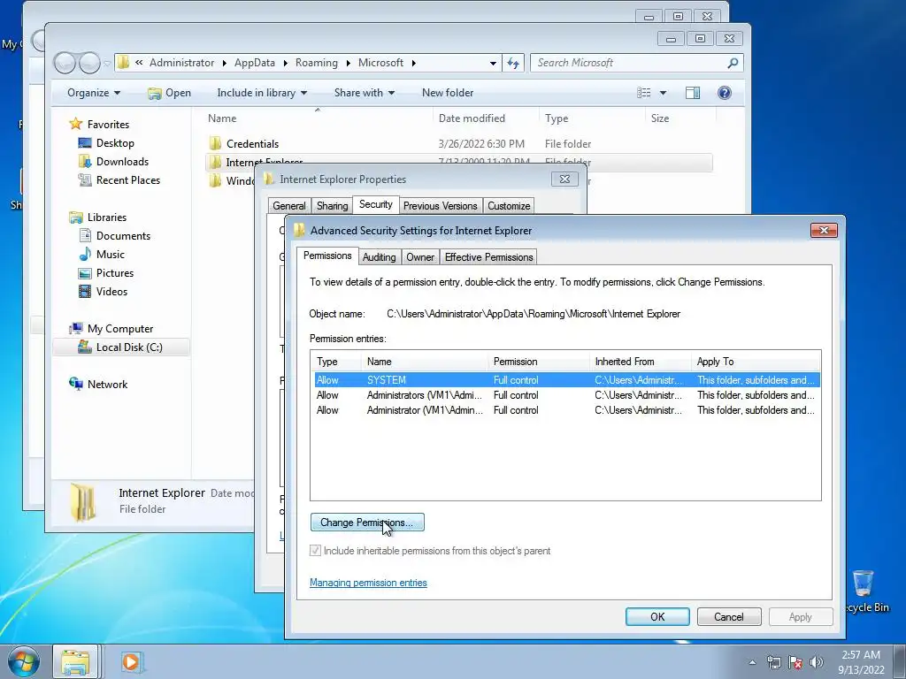Open Videos library
Screen dimensions: 906x679
coord(111,291)
